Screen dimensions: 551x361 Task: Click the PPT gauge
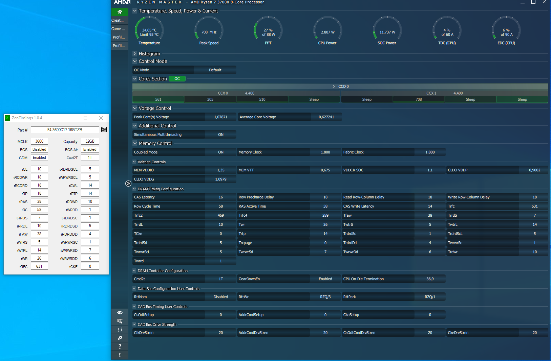click(x=268, y=30)
